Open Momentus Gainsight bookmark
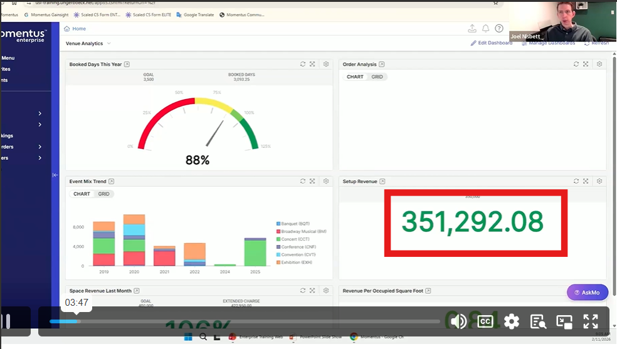 coord(46,14)
